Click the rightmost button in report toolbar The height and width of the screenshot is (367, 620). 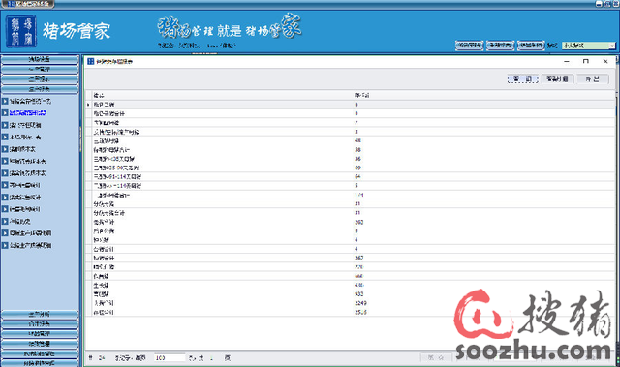pos(592,79)
